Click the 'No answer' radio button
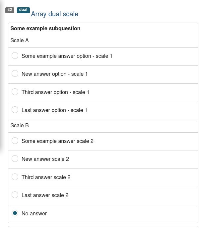206x228 pixels. [15, 213]
